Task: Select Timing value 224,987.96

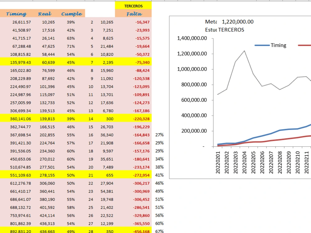Action: 21,95
